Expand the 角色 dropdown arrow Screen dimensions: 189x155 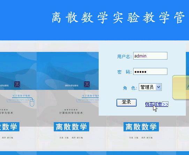click(x=158, y=87)
